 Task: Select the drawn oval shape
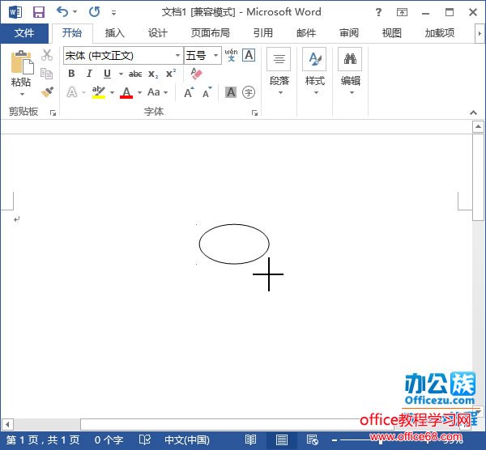point(234,244)
